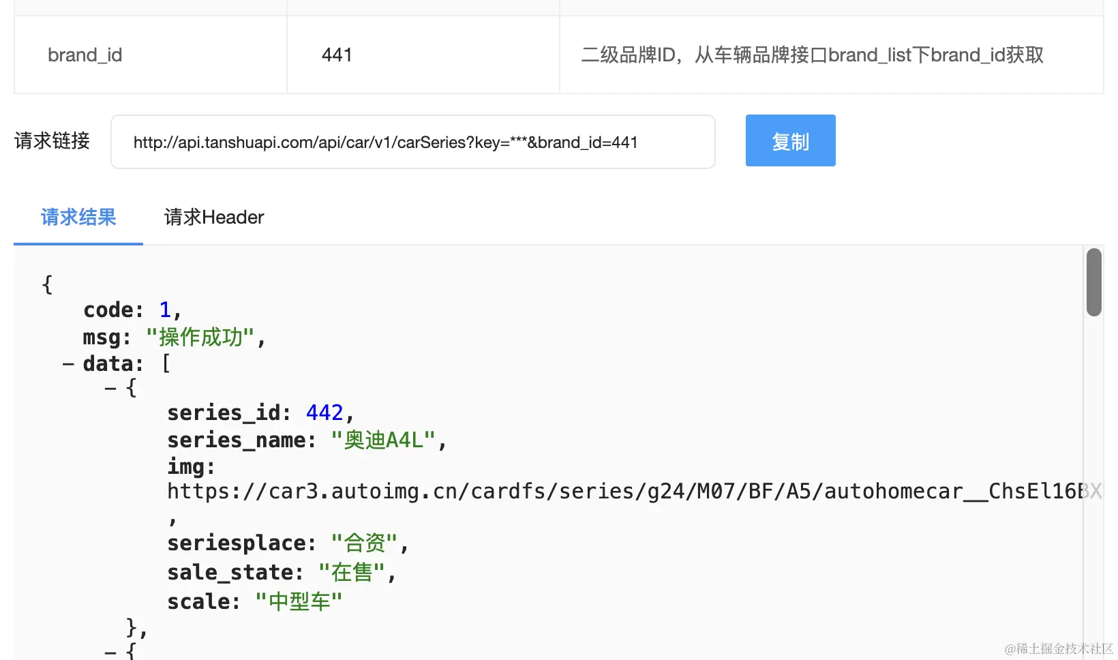Click the request URL input field
The image size is (1118, 660).
pyautogui.click(x=412, y=142)
